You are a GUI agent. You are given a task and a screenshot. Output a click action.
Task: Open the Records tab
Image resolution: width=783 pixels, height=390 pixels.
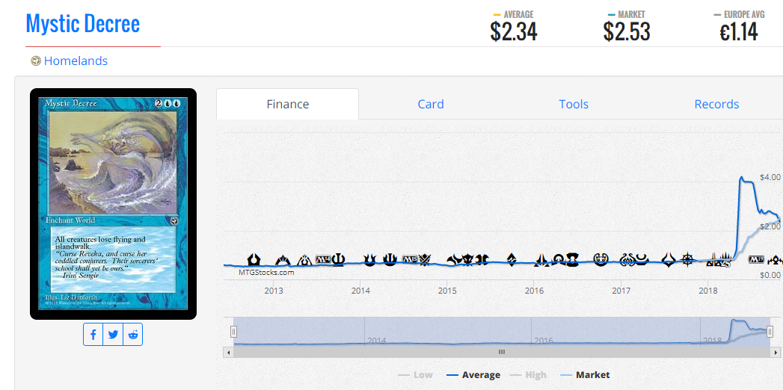(x=716, y=105)
